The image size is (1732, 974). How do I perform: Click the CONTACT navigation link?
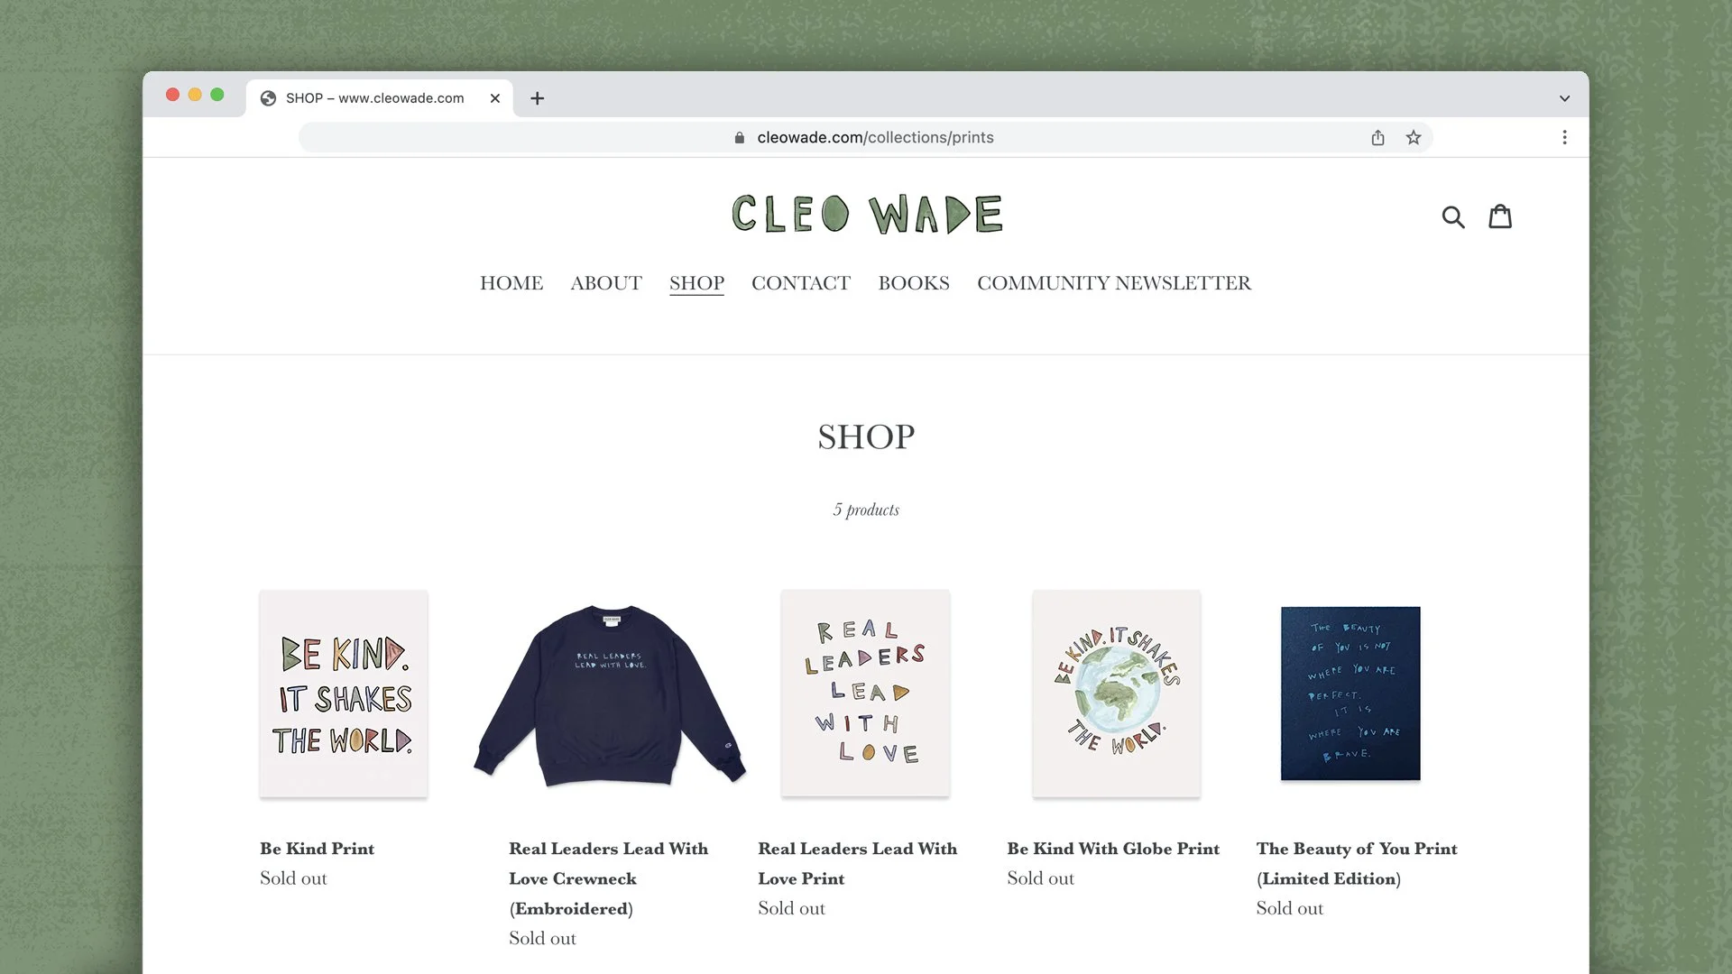pyautogui.click(x=801, y=283)
